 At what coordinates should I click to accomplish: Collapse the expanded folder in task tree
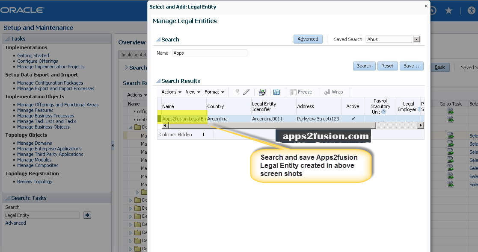coord(131,127)
